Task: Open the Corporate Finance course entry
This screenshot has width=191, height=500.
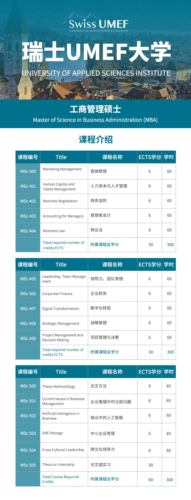Action: tap(57, 294)
